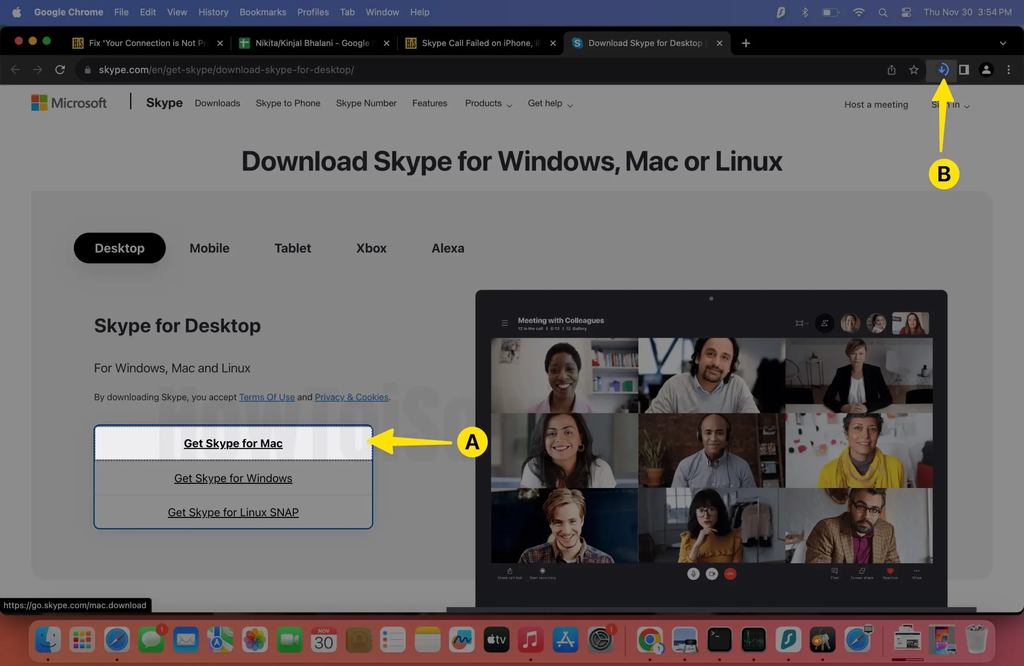Reload the page with refresh icon
This screenshot has height=666, width=1024.
click(60, 70)
